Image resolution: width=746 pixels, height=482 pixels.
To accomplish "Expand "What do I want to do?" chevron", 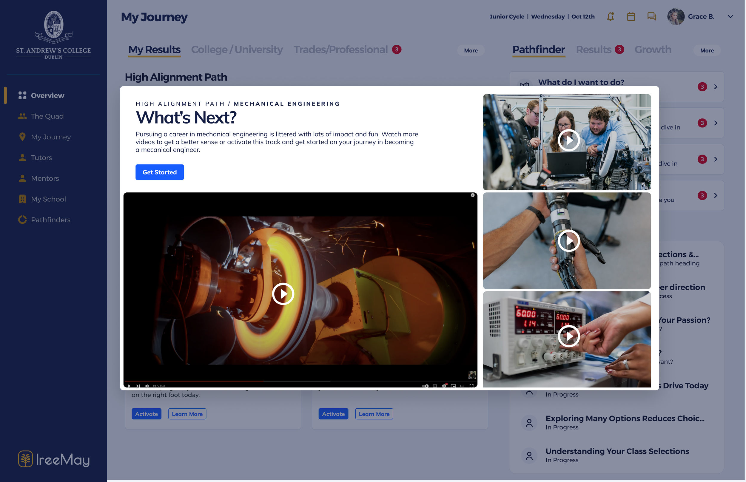I will pos(715,87).
